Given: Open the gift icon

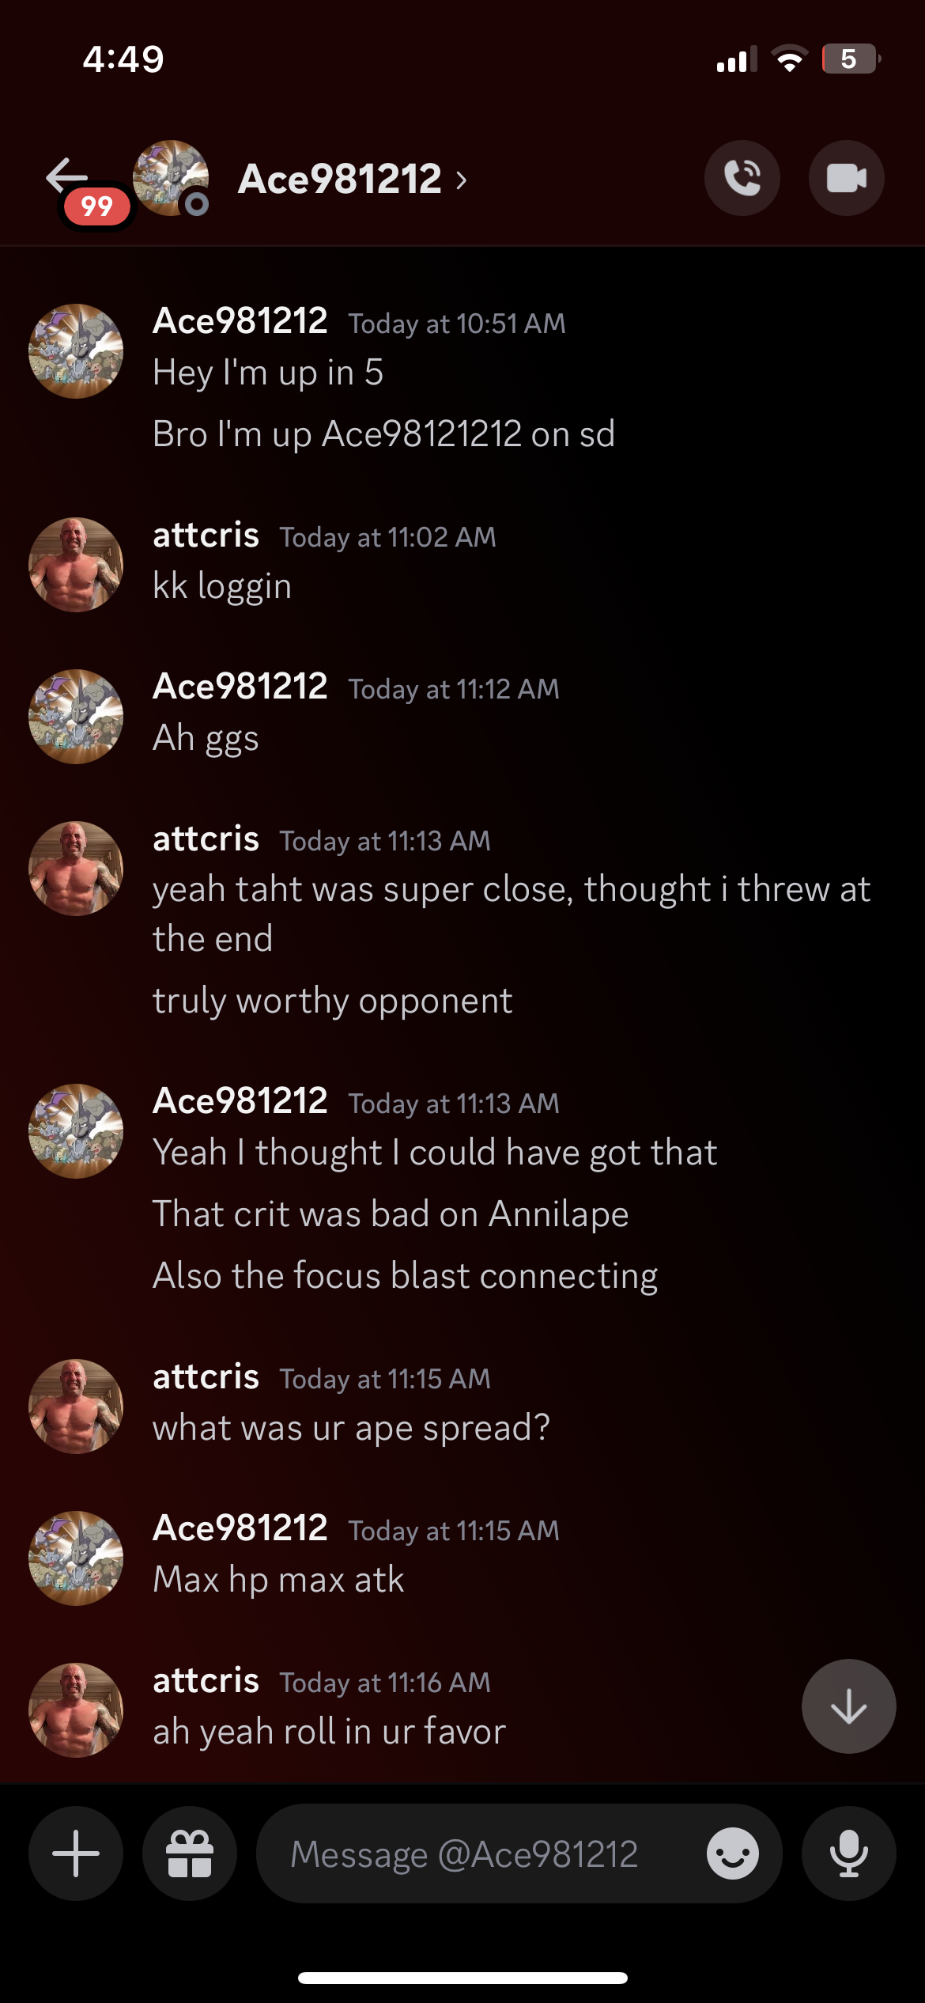Looking at the screenshot, I should (190, 1853).
